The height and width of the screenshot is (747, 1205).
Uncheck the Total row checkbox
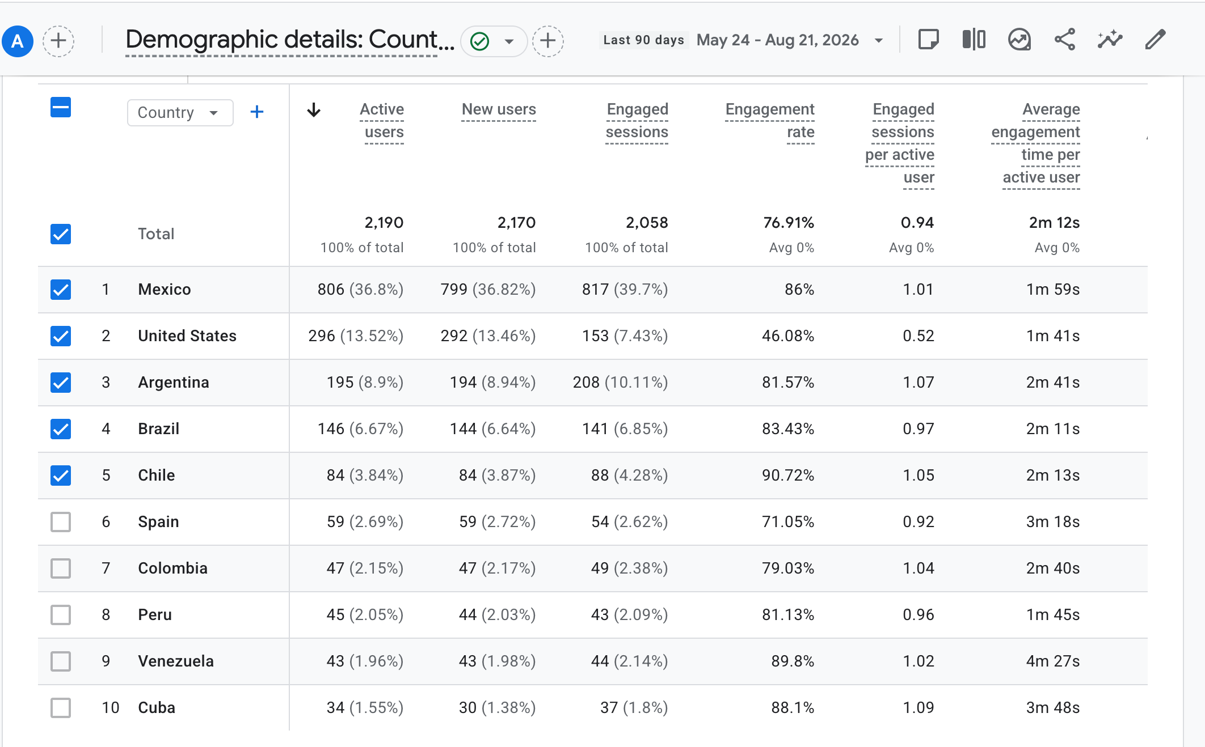pos(61,234)
